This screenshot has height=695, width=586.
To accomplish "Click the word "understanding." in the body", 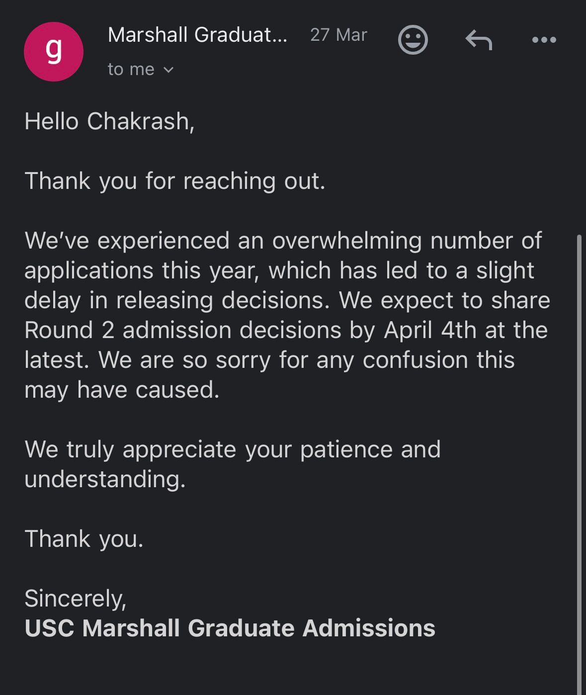I will tap(105, 480).
